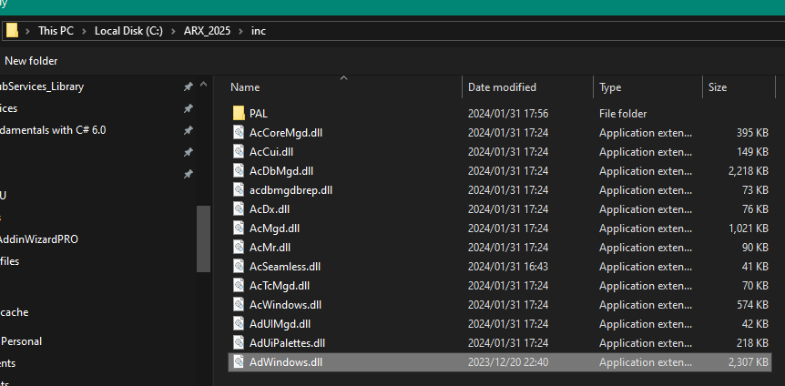
Task: Click the inc breadcrumb segment
Action: coord(259,31)
